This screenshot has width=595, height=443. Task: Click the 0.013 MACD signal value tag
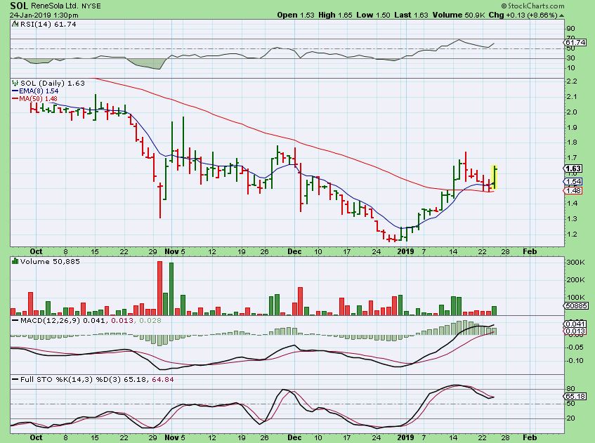pyautogui.click(x=575, y=331)
